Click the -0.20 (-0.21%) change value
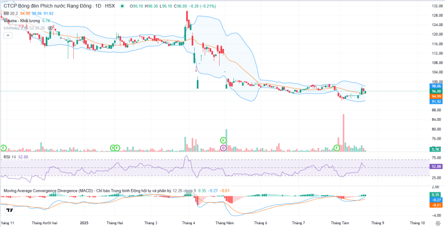445x227 pixels. 202,6
